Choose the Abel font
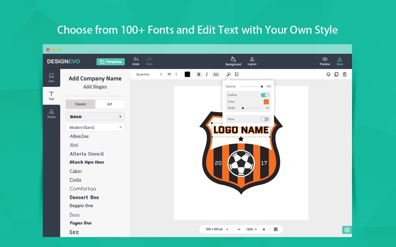Screen dimensions: 396x247 pos(74,145)
